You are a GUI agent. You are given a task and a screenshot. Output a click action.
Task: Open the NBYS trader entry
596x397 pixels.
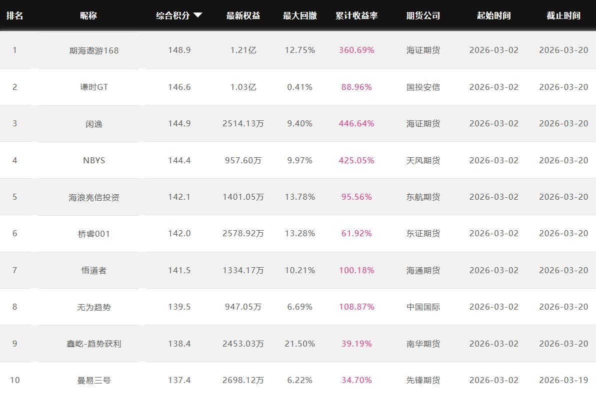point(94,160)
